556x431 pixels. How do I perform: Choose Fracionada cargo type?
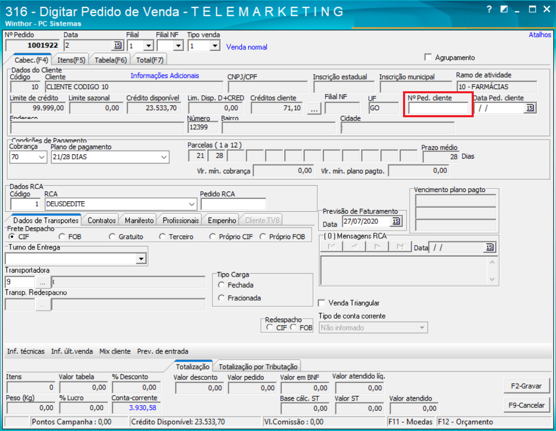tap(221, 298)
